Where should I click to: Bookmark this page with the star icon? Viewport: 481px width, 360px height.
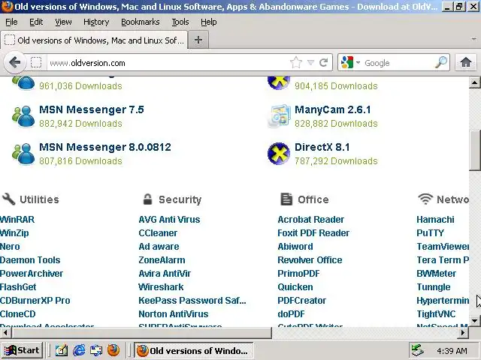point(296,63)
